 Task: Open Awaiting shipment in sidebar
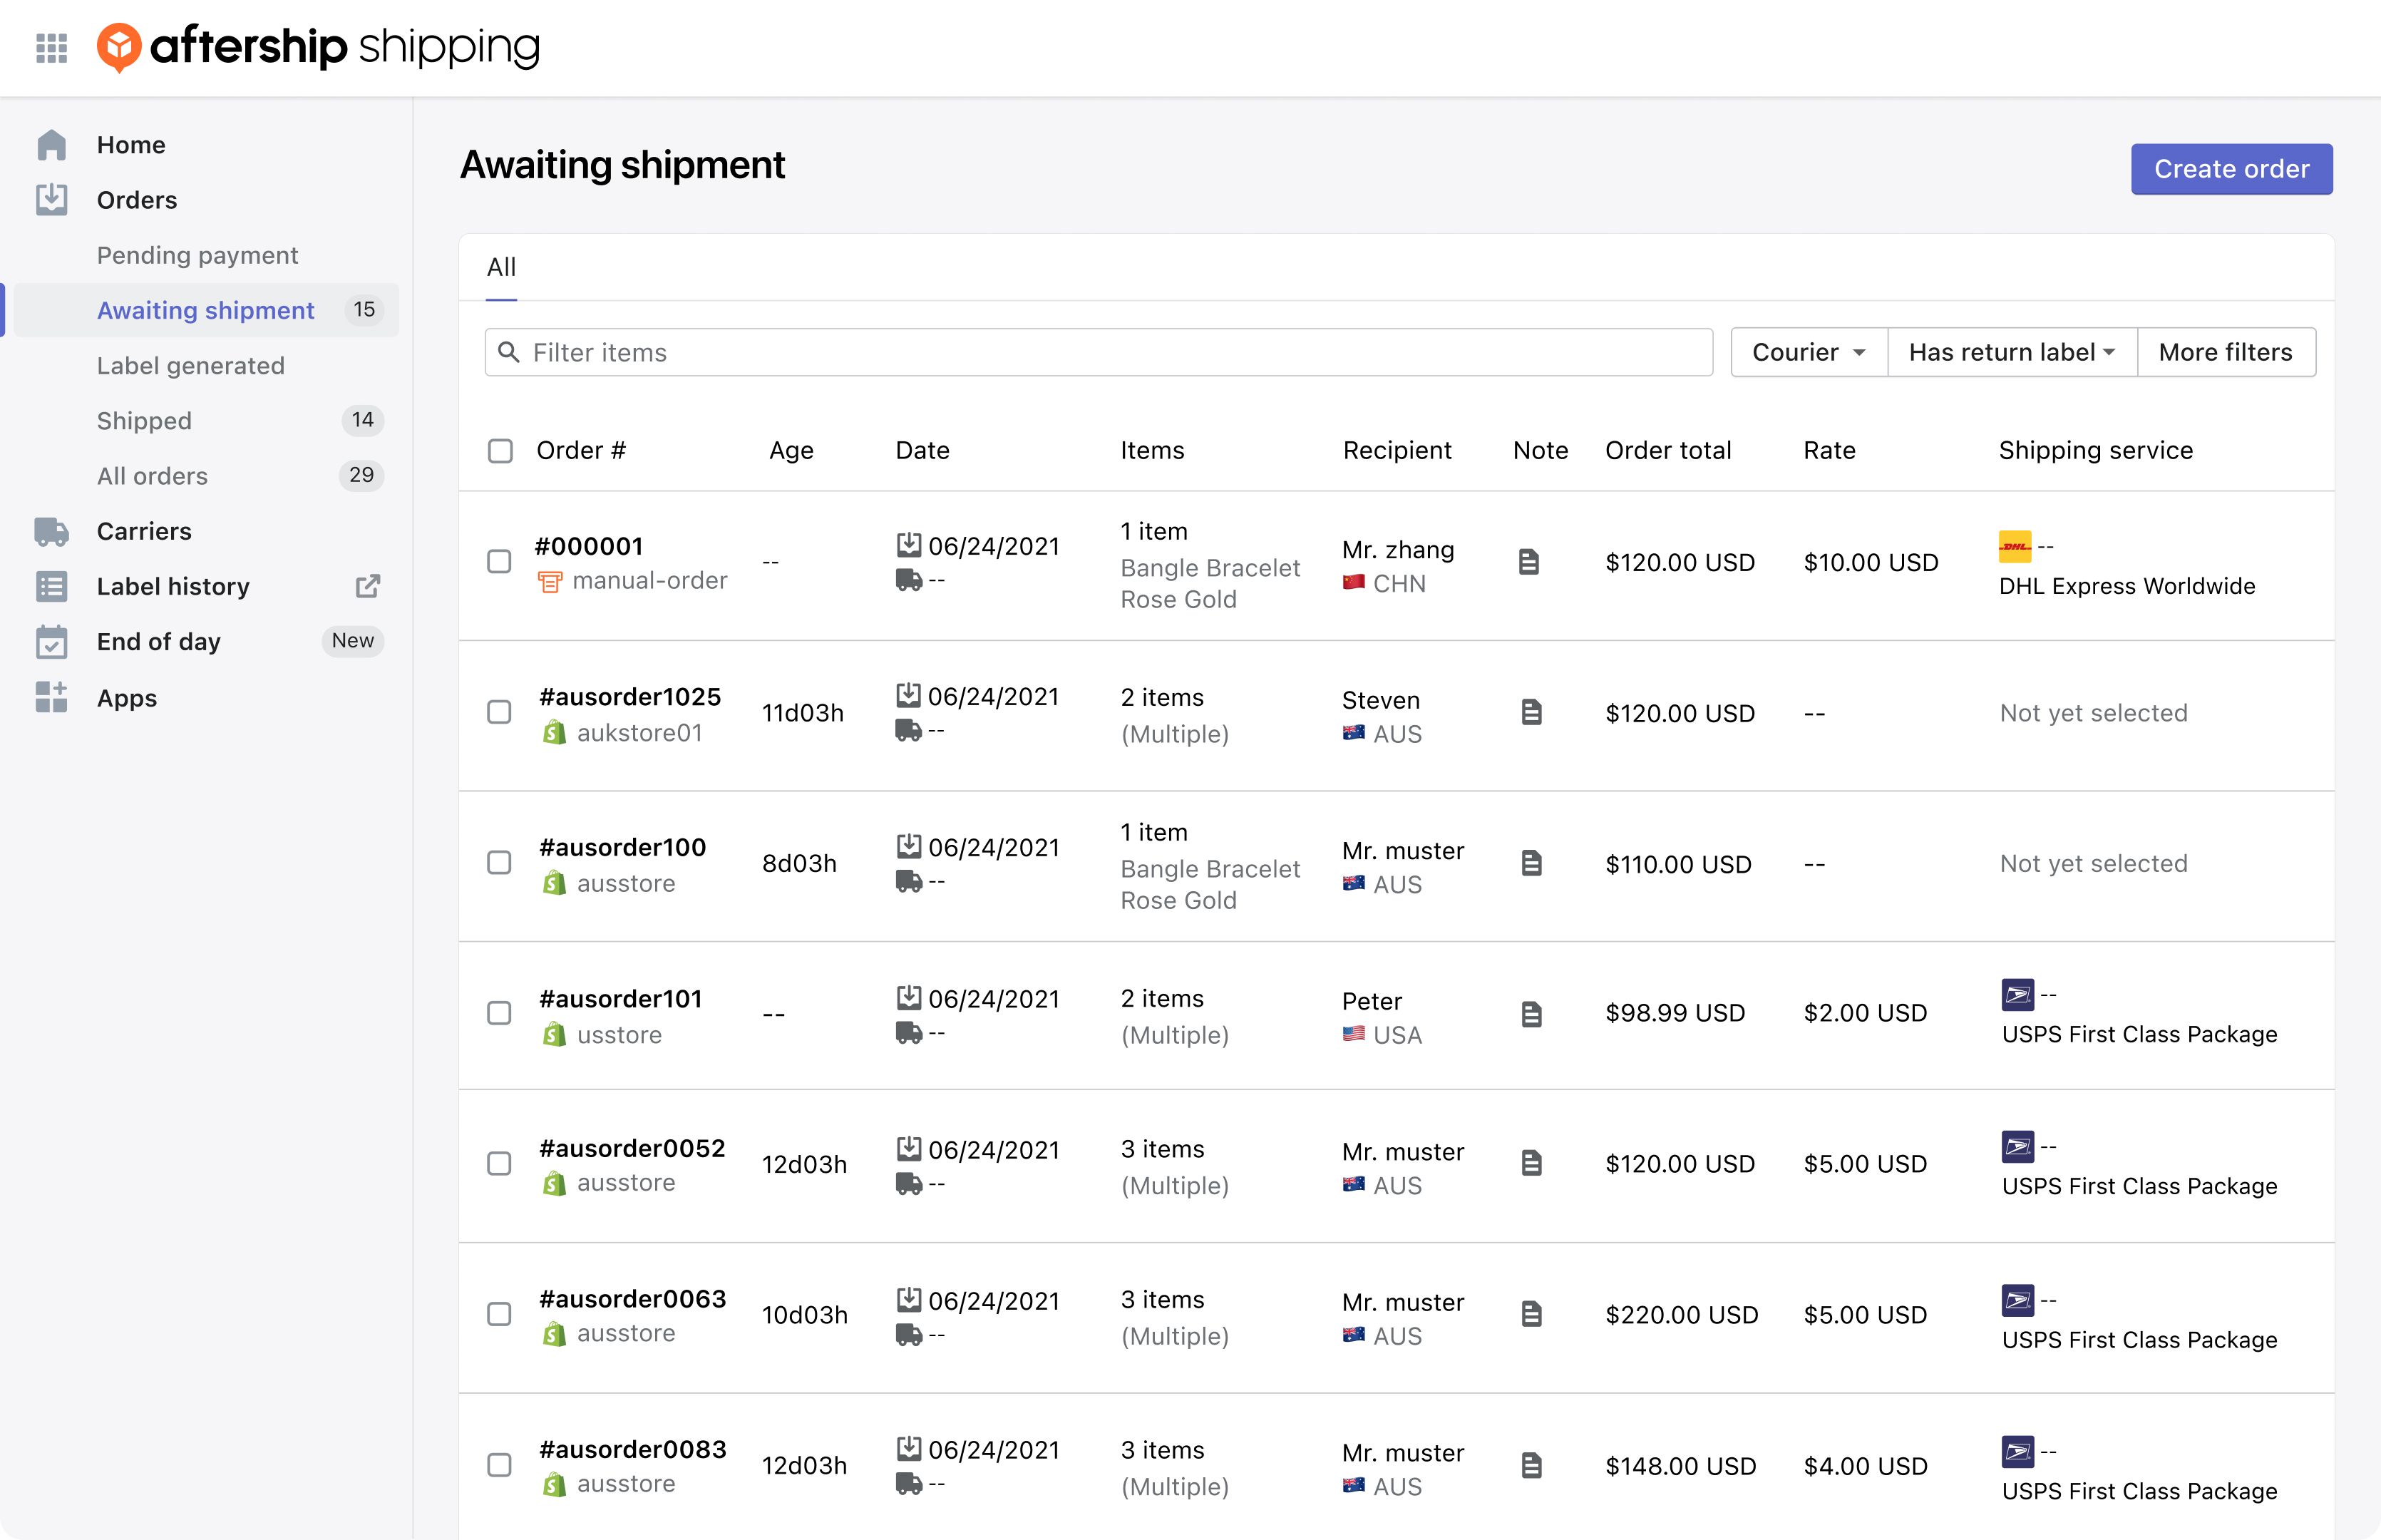pos(206,310)
